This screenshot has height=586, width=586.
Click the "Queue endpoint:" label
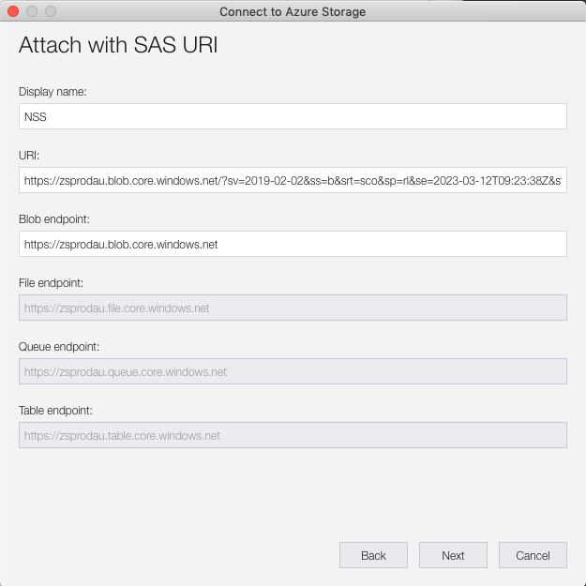pos(59,346)
